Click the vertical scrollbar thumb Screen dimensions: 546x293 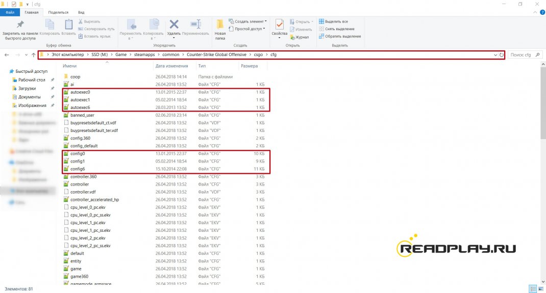[543, 103]
